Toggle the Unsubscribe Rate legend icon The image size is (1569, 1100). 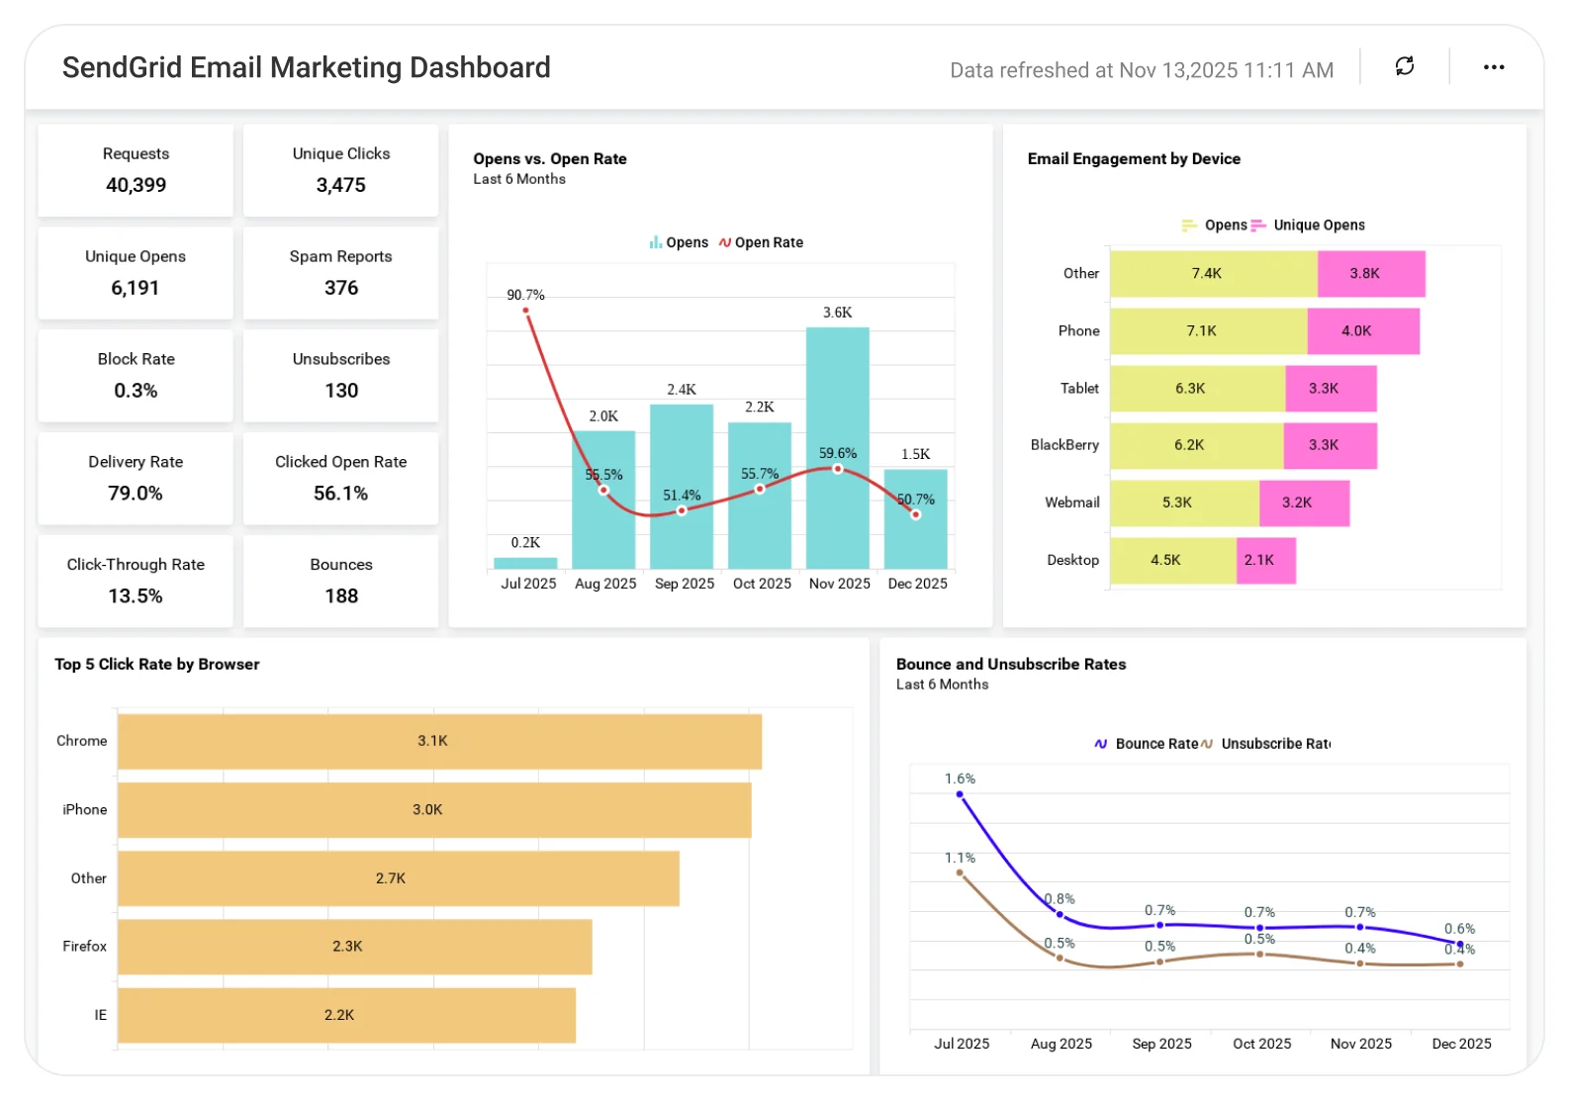coord(1207,744)
